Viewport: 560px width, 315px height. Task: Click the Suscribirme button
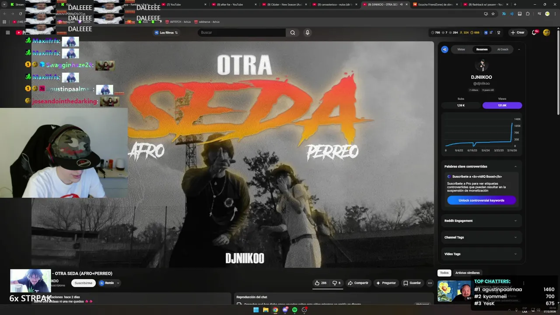click(x=83, y=283)
